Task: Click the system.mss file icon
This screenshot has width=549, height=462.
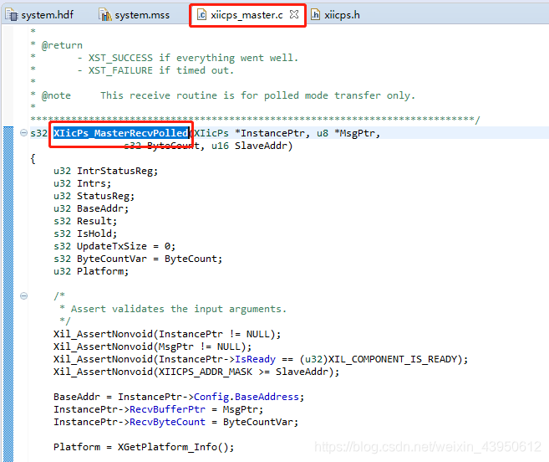Action: pos(104,15)
